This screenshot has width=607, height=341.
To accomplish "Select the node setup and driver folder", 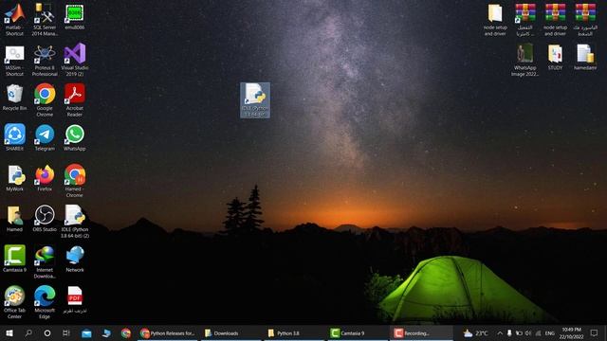I will coord(495,20).
